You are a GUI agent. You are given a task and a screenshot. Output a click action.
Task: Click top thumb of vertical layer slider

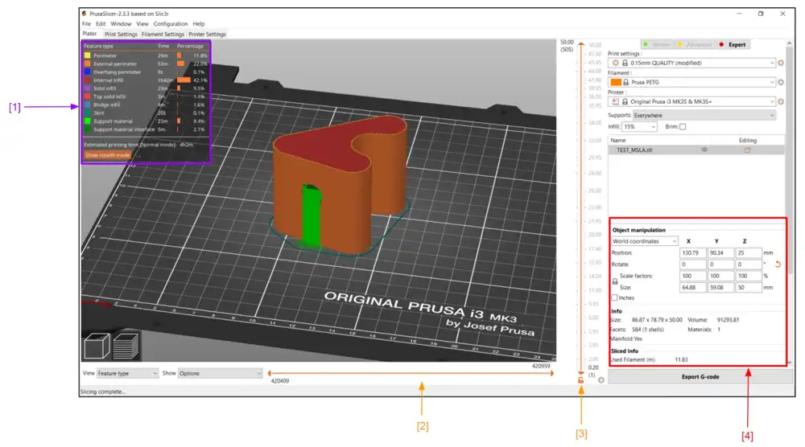[581, 44]
